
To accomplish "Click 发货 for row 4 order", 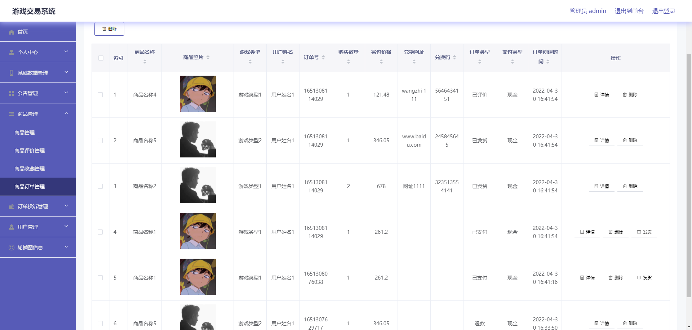I will [644, 232].
